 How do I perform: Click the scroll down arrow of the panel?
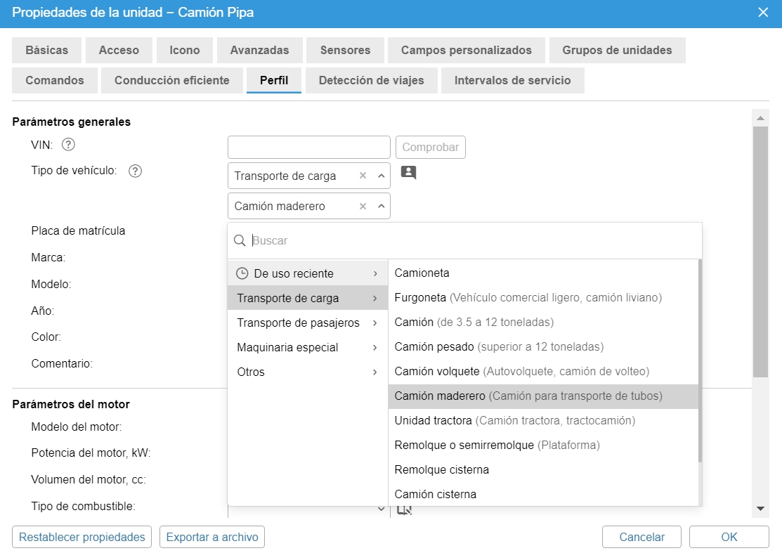tap(760, 508)
